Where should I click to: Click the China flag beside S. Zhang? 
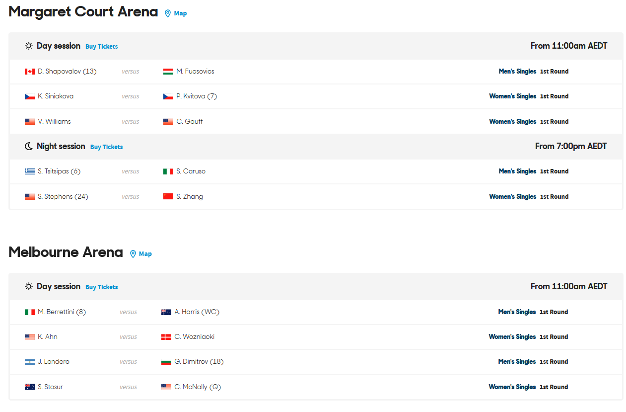tap(168, 197)
